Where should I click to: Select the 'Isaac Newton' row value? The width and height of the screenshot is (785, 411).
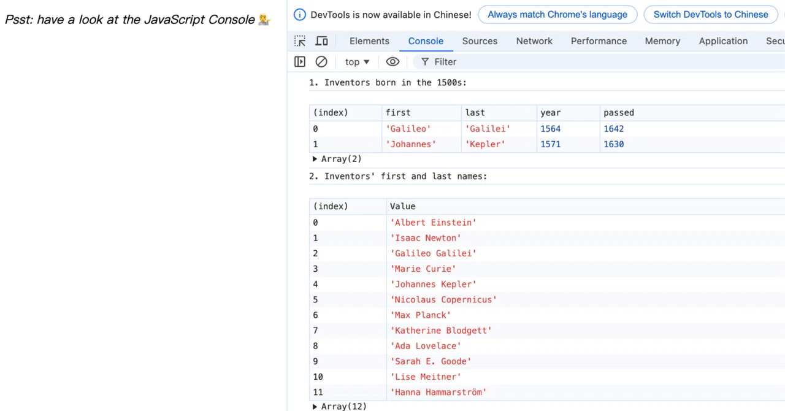tap(426, 238)
